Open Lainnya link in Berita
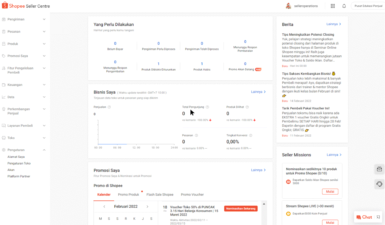Viewport: 385px width, 225px height. [334, 24]
